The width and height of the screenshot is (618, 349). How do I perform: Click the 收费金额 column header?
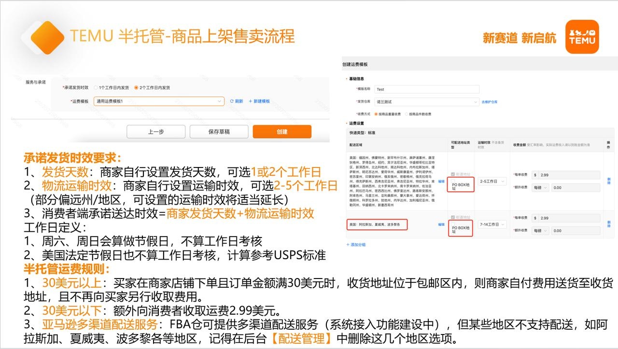[520, 144]
